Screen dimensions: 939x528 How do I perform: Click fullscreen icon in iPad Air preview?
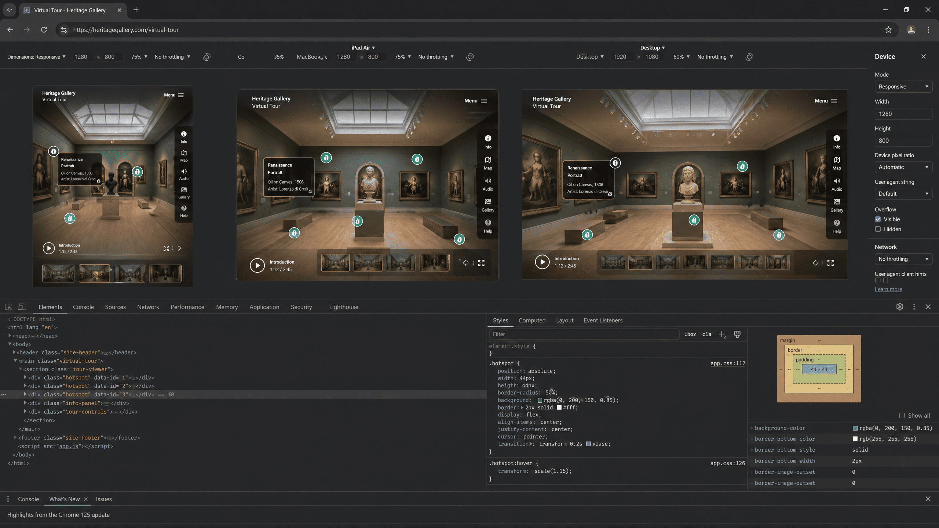tap(481, 263)
